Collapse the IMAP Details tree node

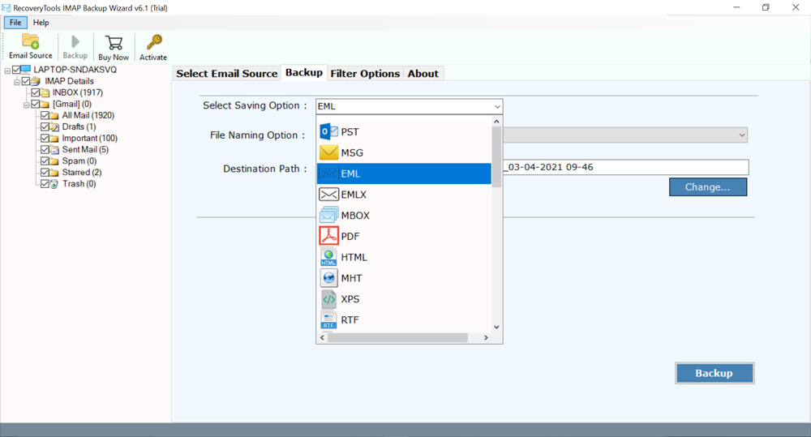(x=16, y=82)
